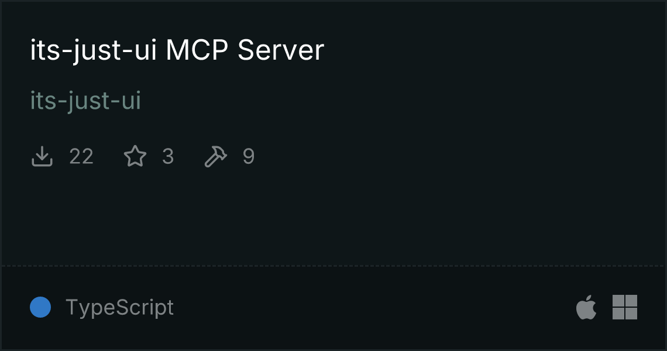Click the blank card area right of the title
The width and height of the screenshot is (667, 351).
[x=493, y=50]
